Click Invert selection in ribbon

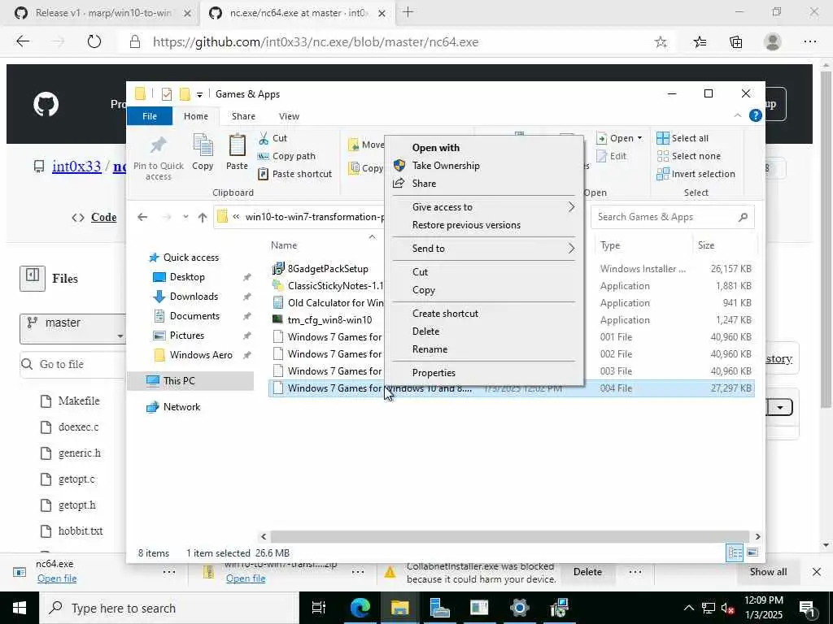pos(696,174)
